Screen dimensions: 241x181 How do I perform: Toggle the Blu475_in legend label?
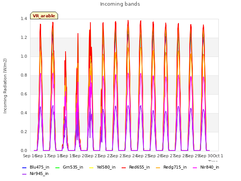(40, 167)
